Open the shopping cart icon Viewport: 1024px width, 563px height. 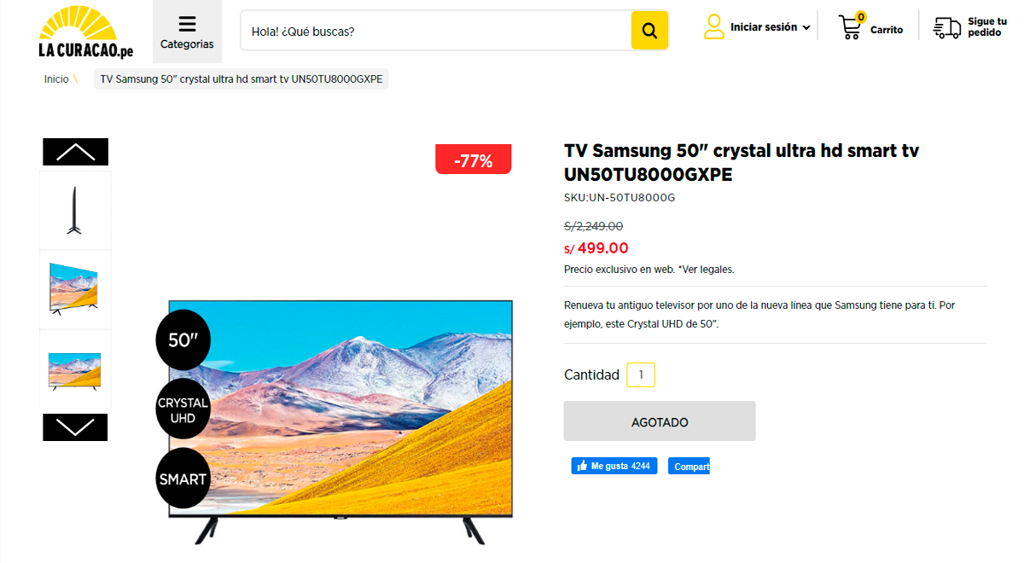(851, 26)
